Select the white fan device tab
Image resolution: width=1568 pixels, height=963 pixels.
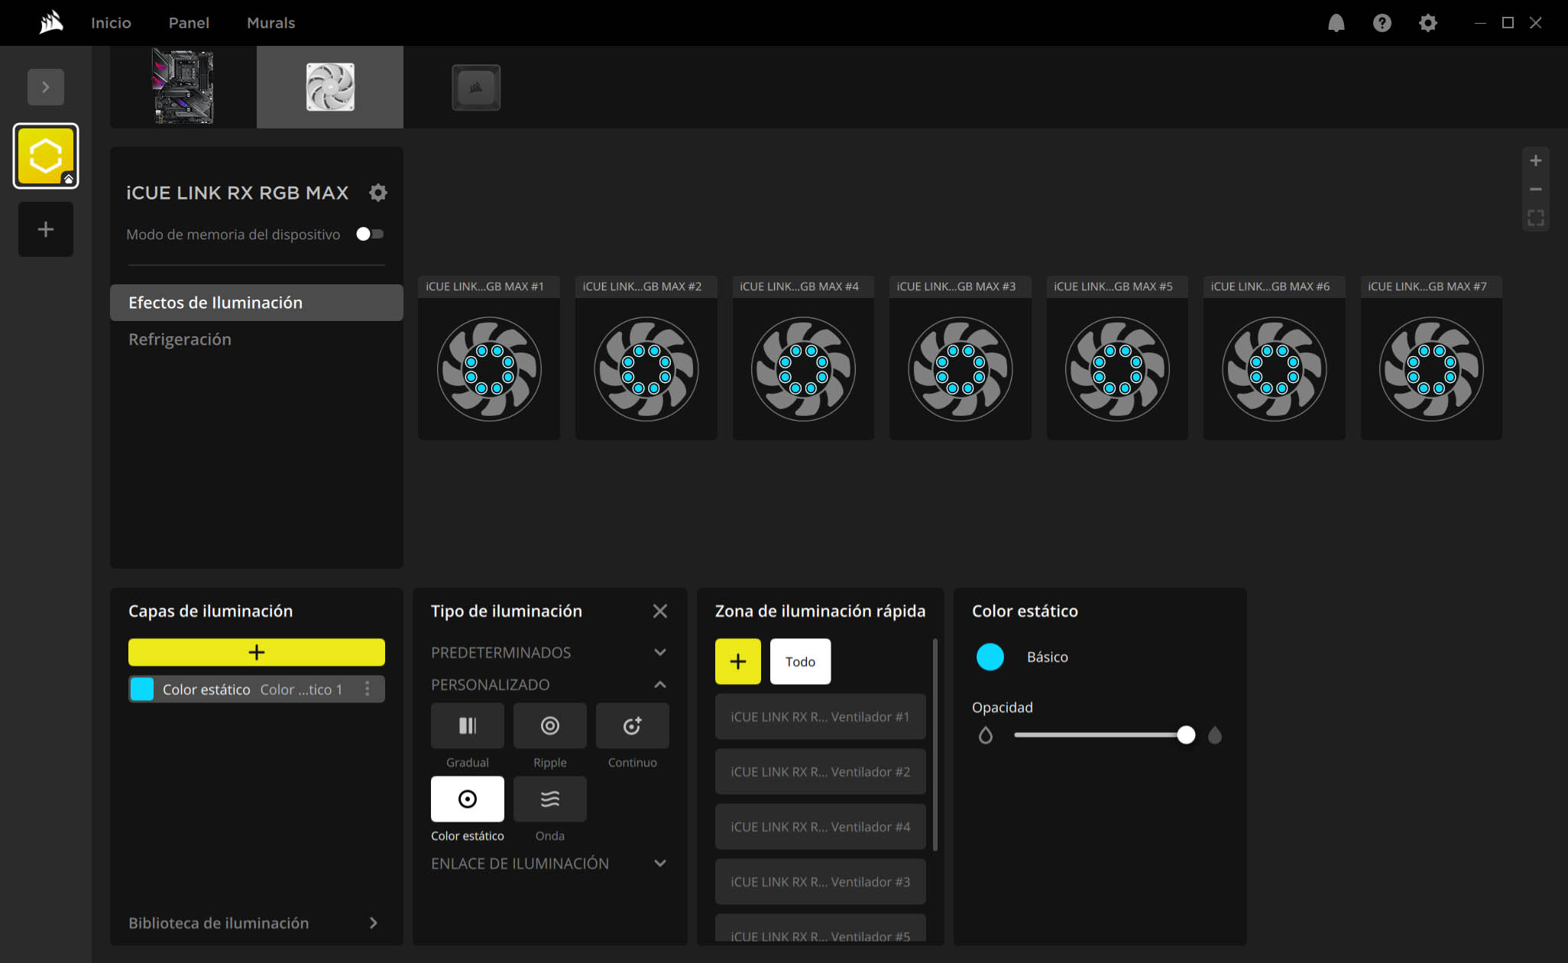point(330,87)
